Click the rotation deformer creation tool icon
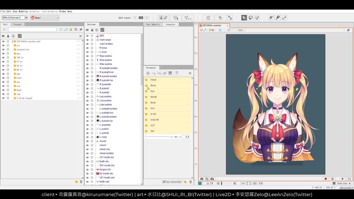 (230, 18)
